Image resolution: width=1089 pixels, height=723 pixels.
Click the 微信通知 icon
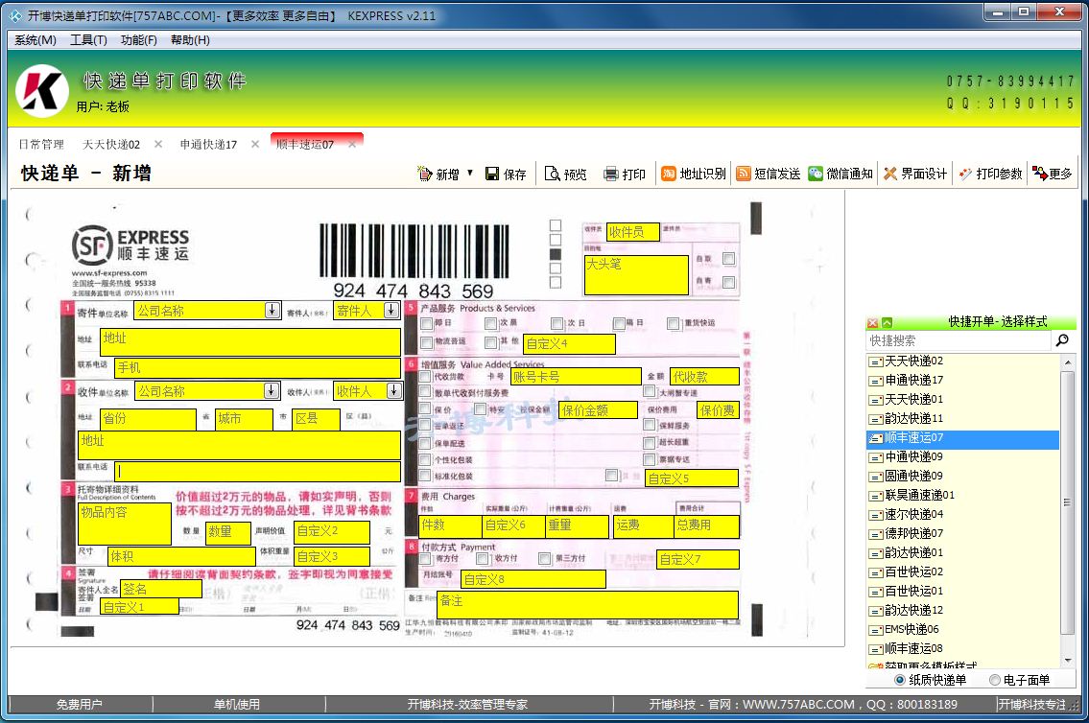click(816, 174)
